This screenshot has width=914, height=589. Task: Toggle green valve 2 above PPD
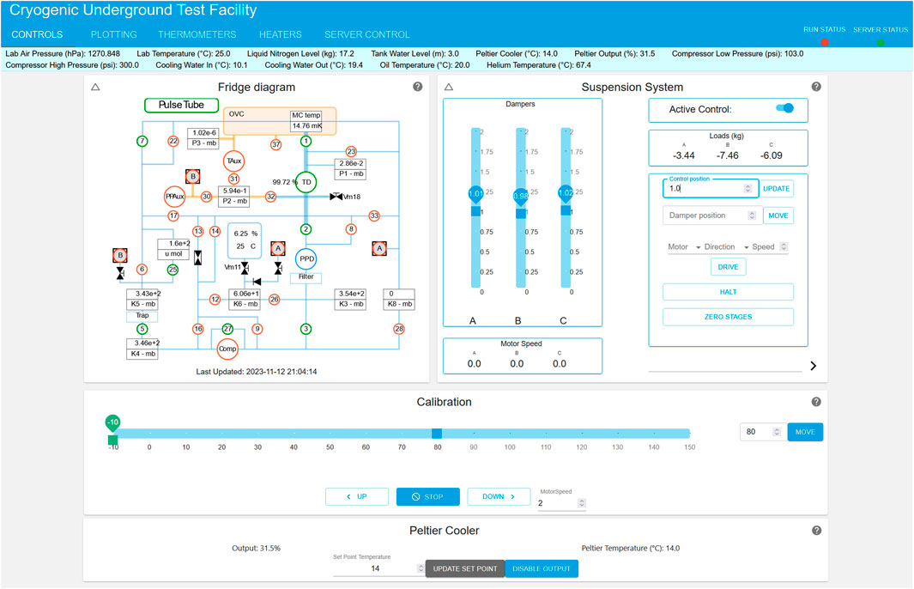[x=306, y=229]
